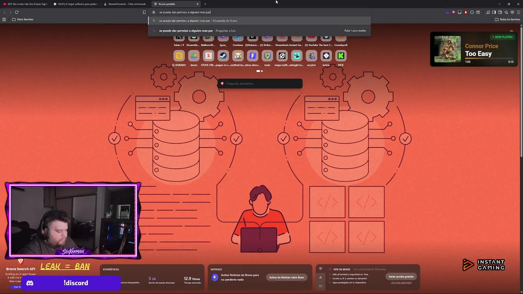Click Activar las Noticias sobre Brave button
The height and width of the screenshot is (294, 523).
pos(286,277)
